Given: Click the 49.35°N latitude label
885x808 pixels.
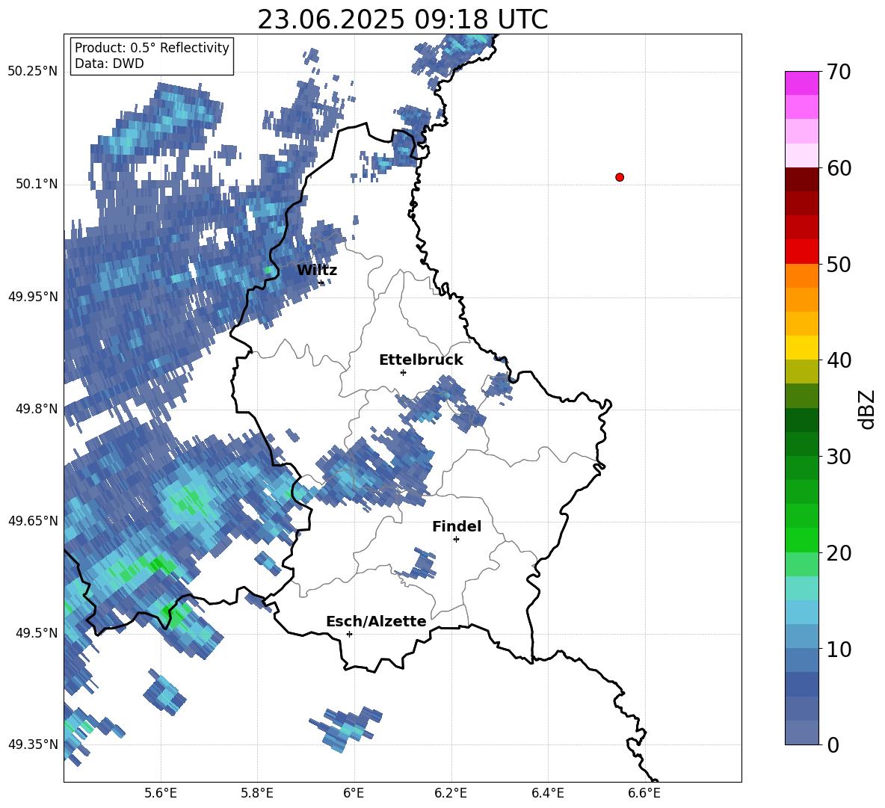Looking at the screenshot, I should click(x=33, y=744).
